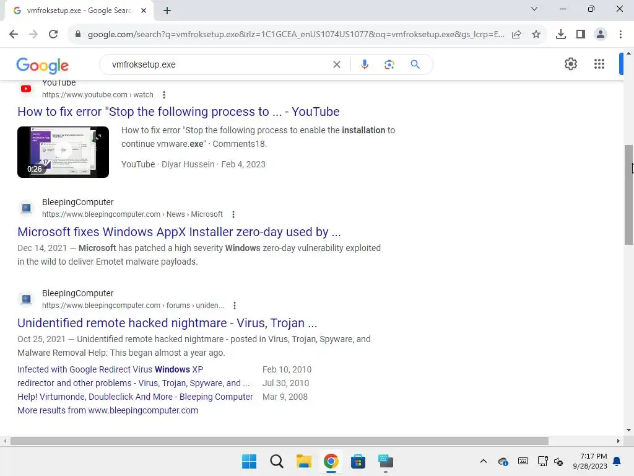Select the vmfroksetup.exe Google Search tab

point(79,11)
